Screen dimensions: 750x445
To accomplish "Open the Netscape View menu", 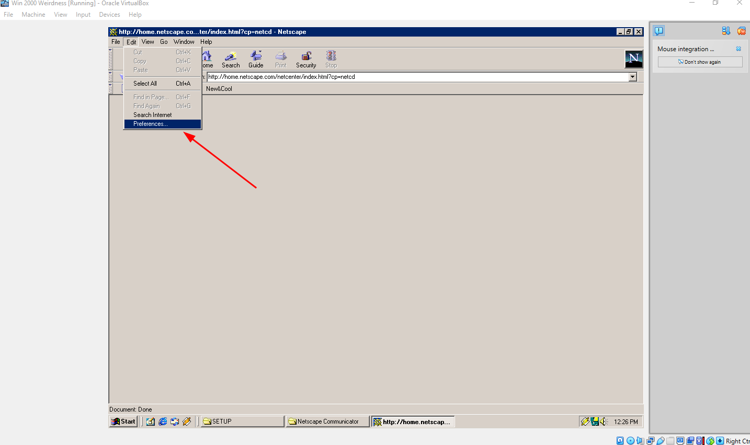I will (x=148, y=42).
